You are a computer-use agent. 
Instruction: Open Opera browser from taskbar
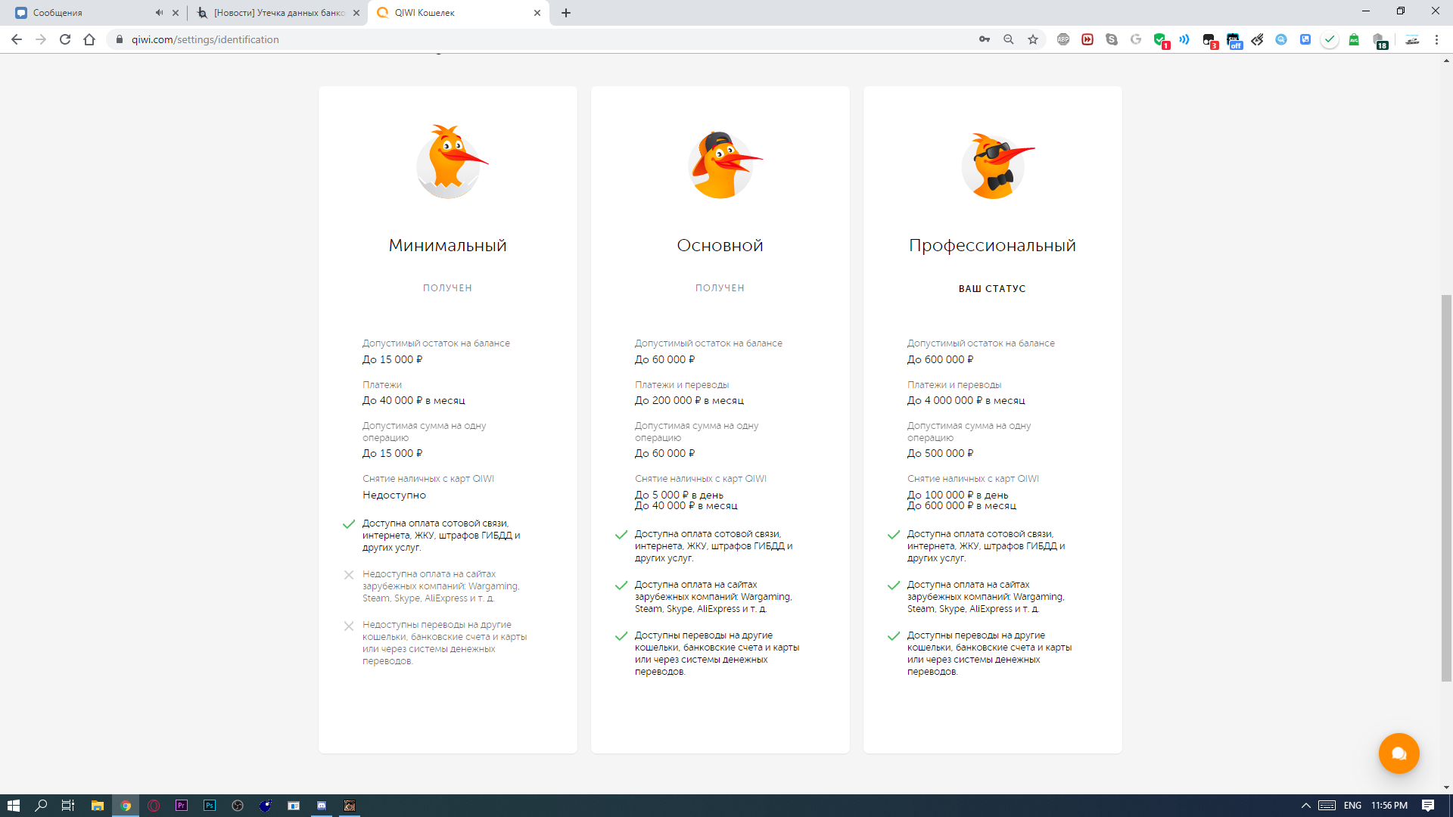click(x=154, y=806)
